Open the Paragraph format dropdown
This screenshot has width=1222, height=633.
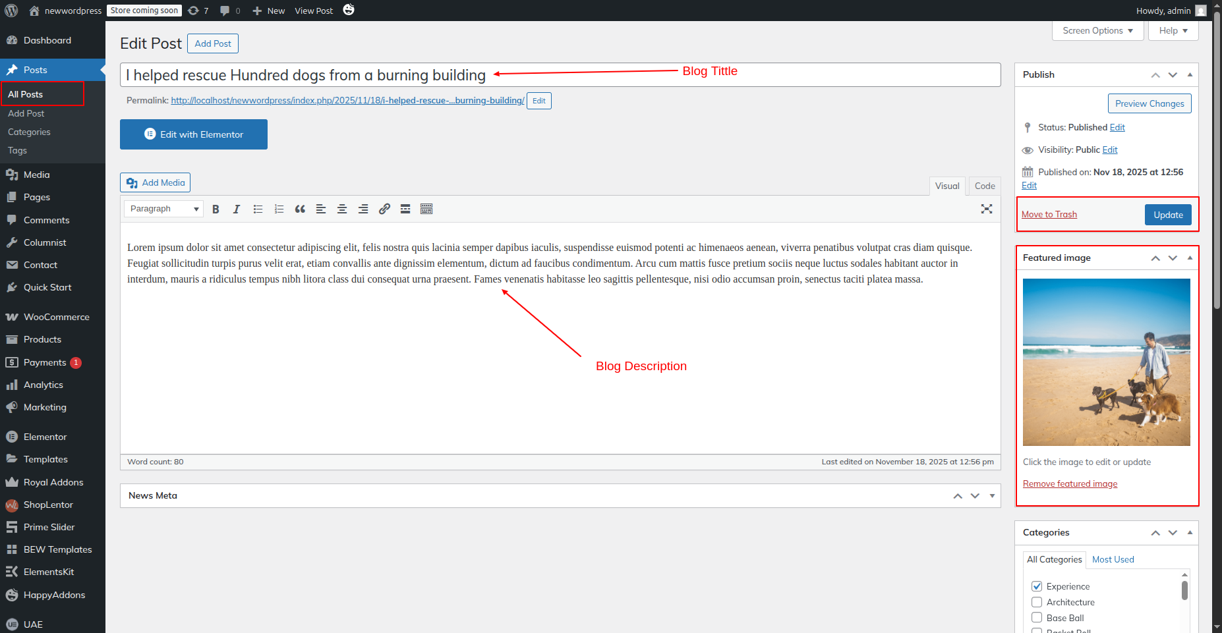(x=163, y=209)
